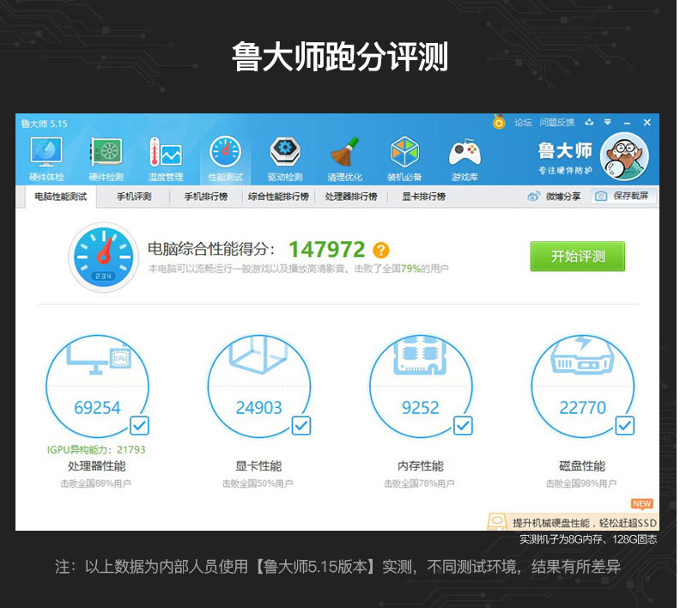Viewport: 680px width, 608px height.
Task: Click the 鲁大师 5.15 title text
Action: [45, 124]
